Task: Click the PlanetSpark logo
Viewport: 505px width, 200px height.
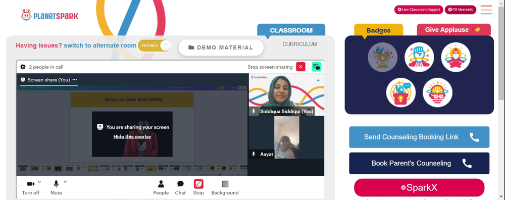Action: pyautogui.click(x=49, y=15)
